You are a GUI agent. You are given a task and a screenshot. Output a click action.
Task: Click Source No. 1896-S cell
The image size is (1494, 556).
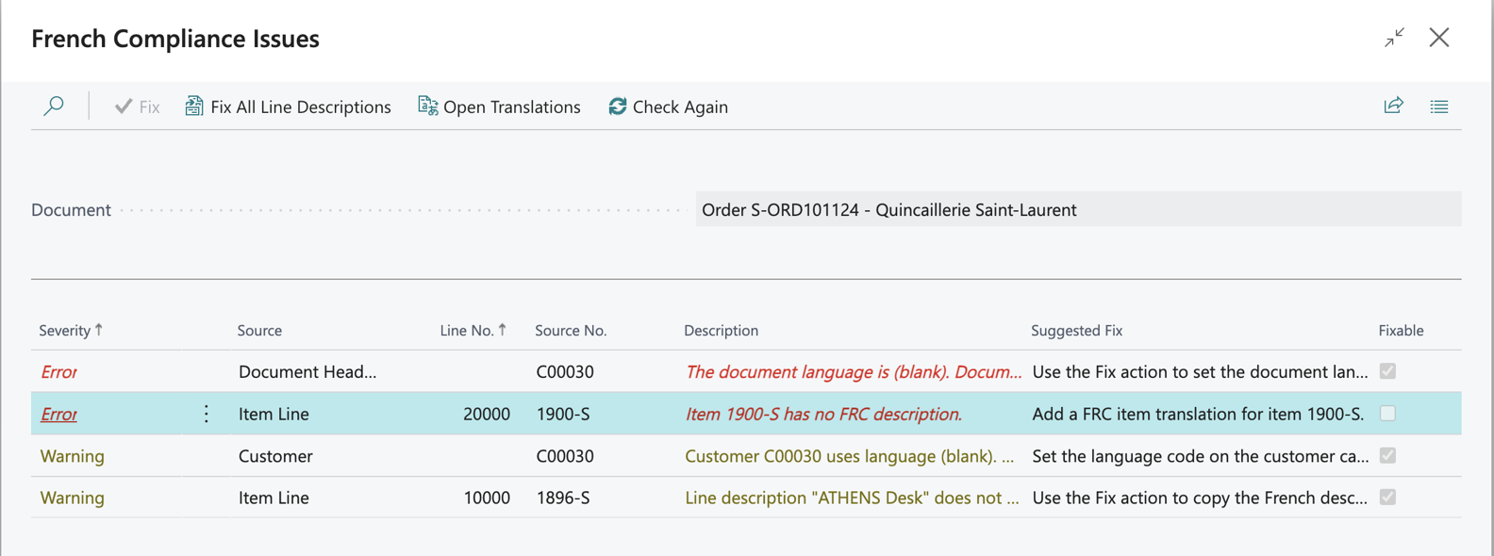(563, 497)
